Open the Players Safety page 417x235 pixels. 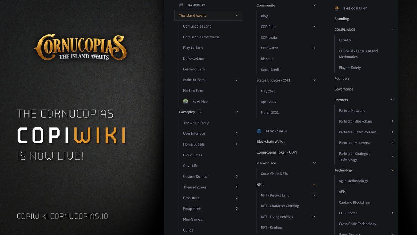point(350,68)
